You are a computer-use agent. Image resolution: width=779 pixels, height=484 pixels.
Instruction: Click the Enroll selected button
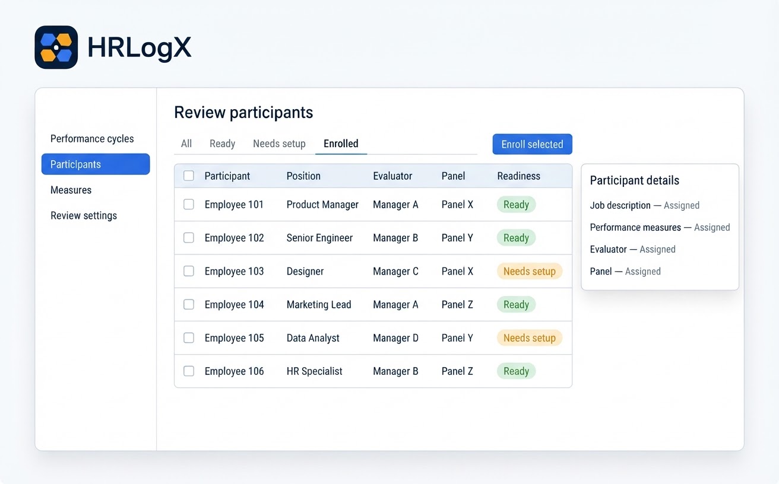click(x=532, y=144)
